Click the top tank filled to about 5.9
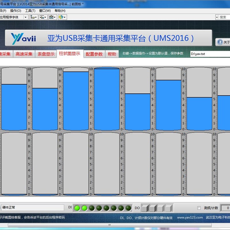The width and height of the screenshot is (230, 230). click(138, 99)
